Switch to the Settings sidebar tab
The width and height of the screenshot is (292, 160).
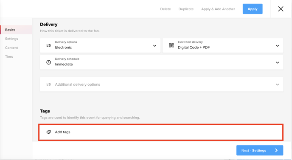click(11, 39)
